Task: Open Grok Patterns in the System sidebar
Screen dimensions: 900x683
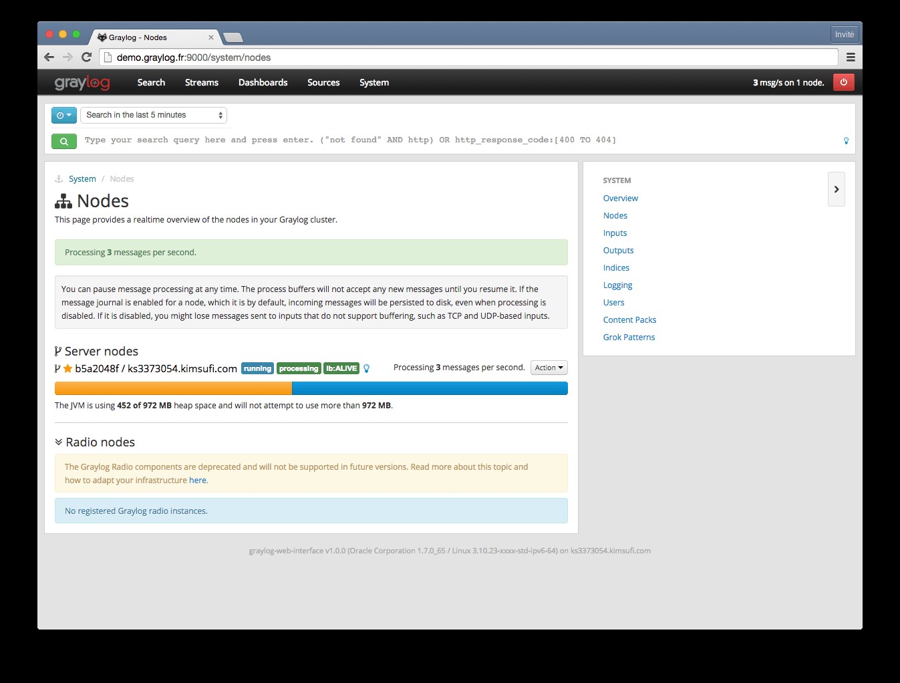Action: tap(629, 337)
